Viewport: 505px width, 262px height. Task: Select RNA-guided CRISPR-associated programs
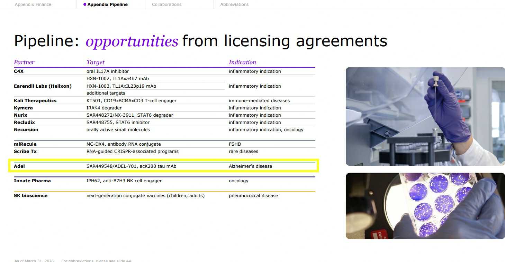133,151
